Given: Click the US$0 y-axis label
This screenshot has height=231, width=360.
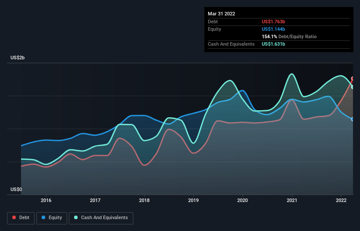Looking at the screenshot, I should click(x=16, y=189).
